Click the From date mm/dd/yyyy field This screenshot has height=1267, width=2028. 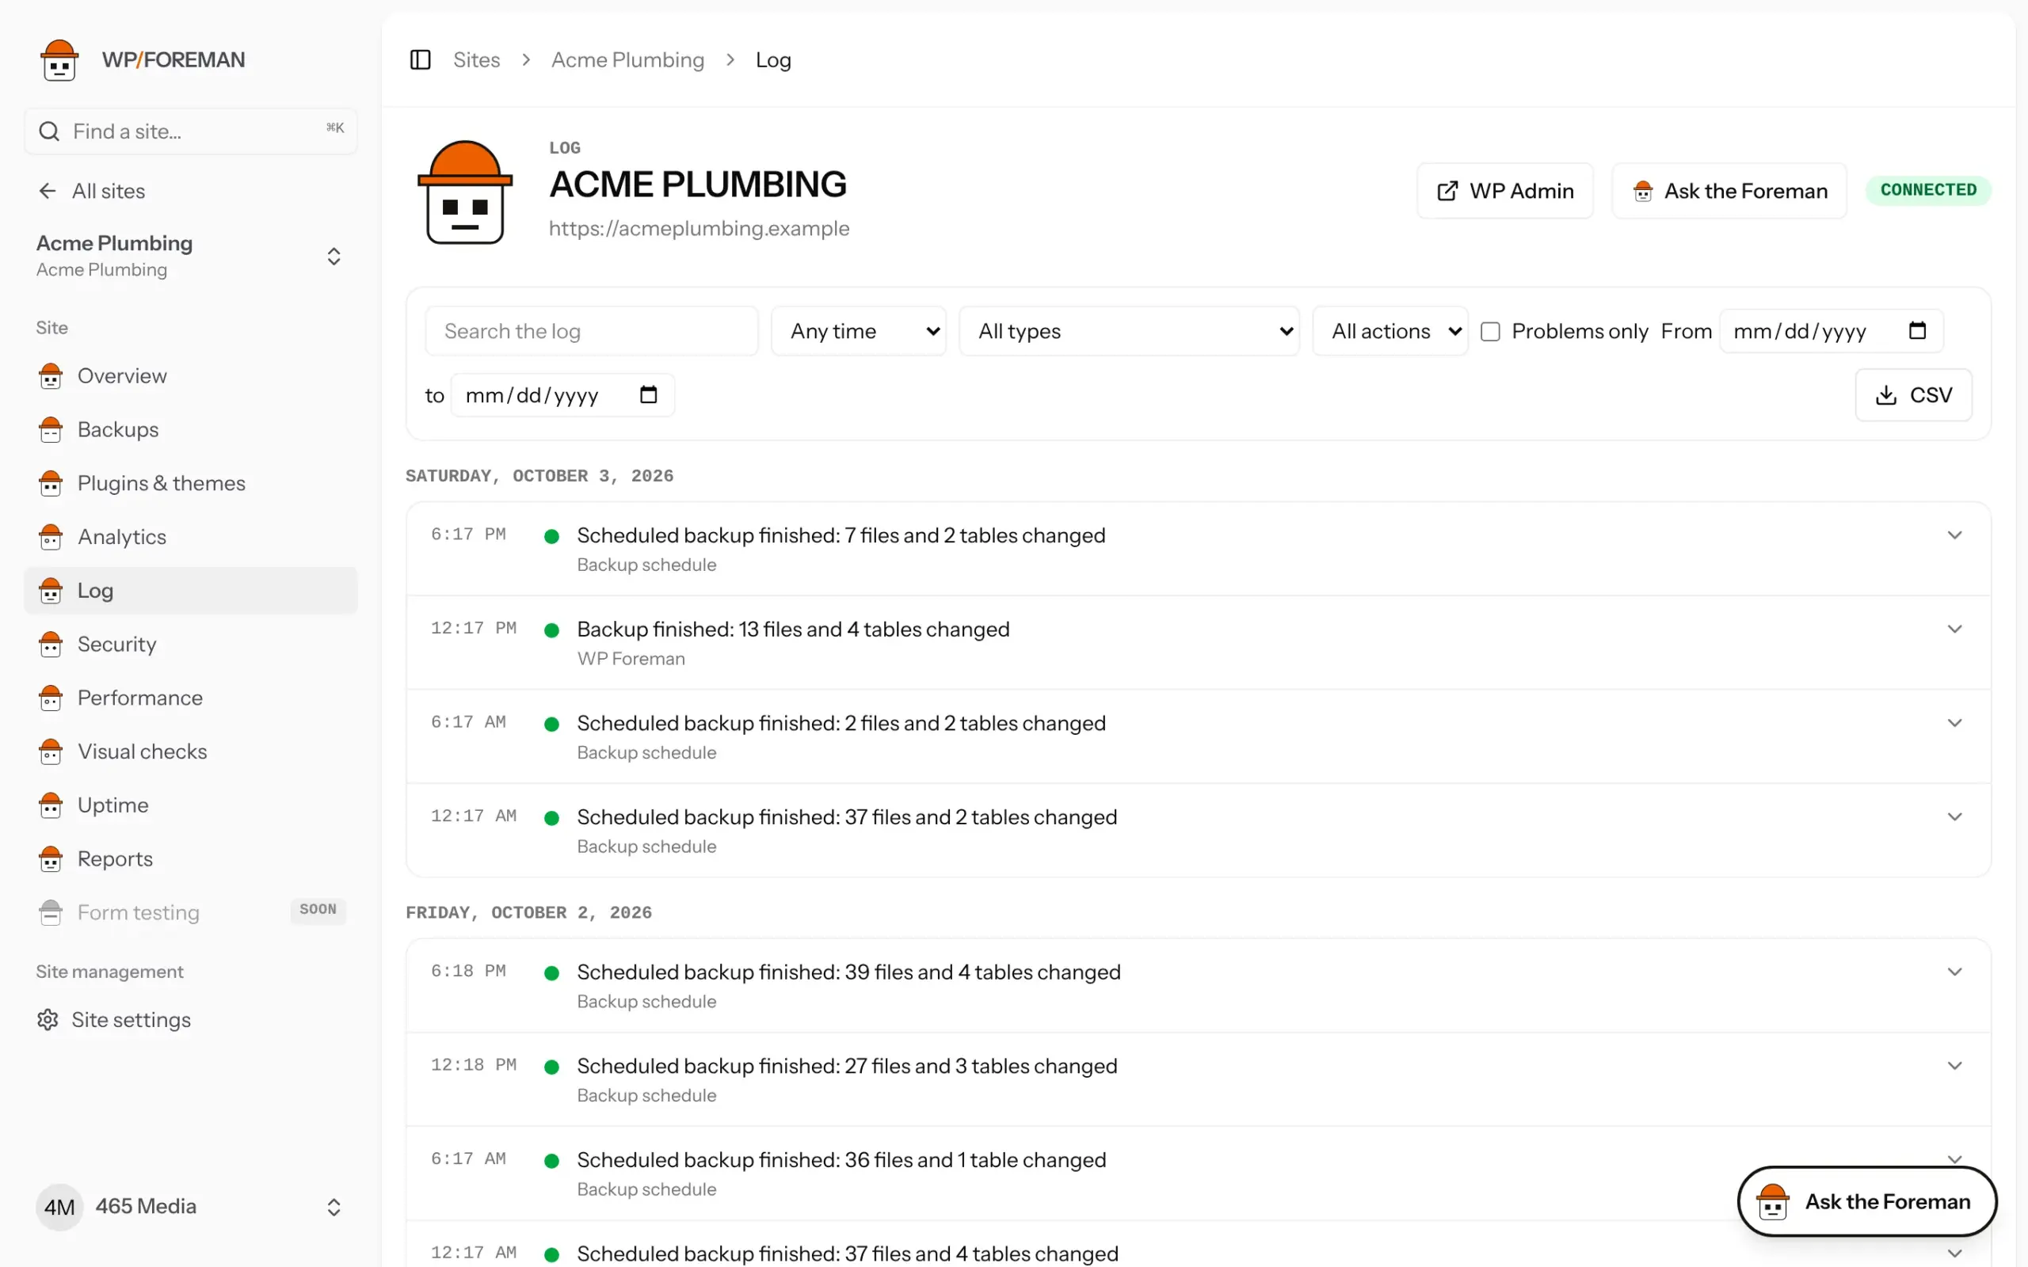pos(1831,331)
